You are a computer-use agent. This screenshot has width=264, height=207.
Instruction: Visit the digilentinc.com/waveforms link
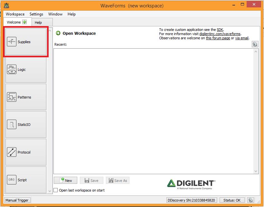coord(220,34)
